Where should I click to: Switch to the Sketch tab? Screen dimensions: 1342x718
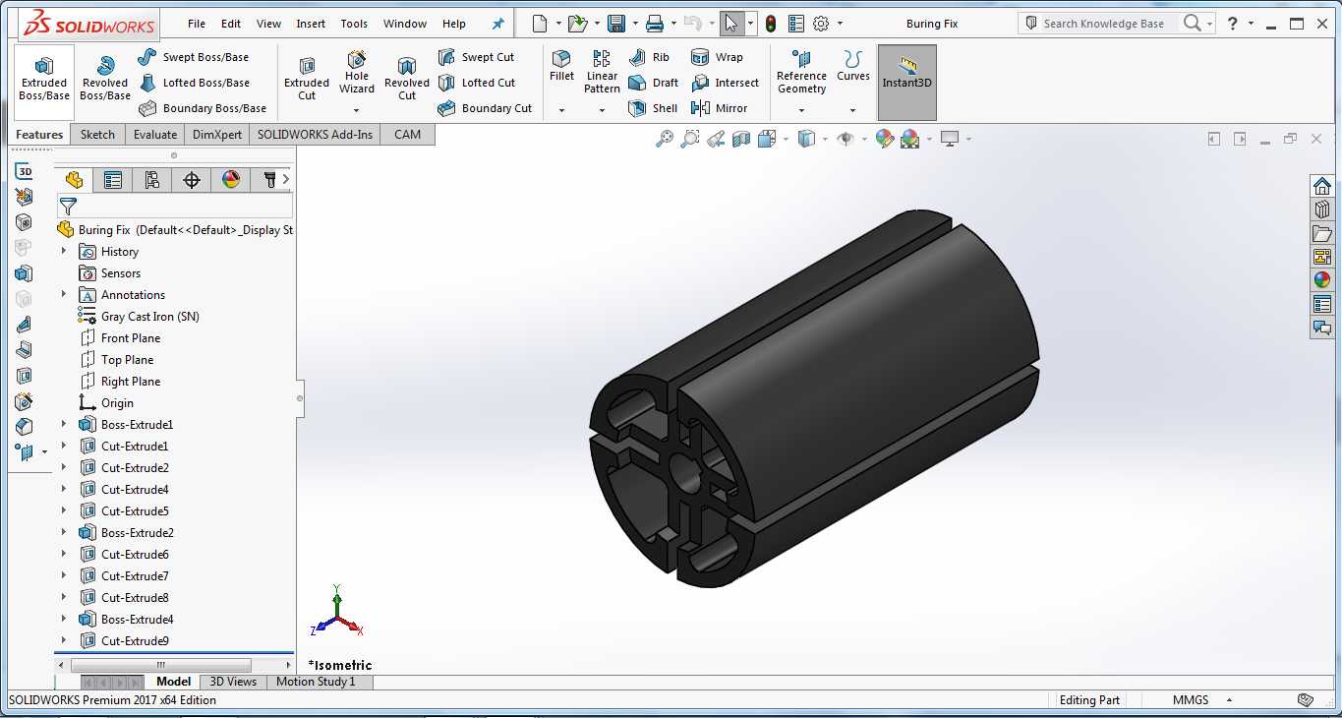coord(97,135)
